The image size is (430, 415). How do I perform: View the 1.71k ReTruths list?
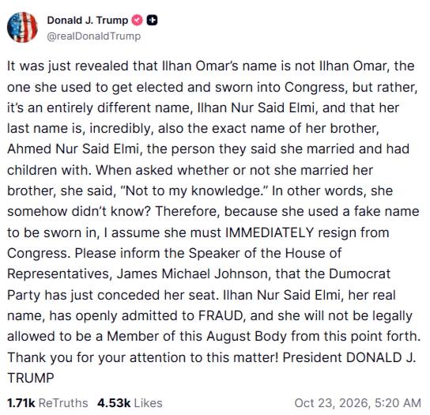(x=47, y=403)
